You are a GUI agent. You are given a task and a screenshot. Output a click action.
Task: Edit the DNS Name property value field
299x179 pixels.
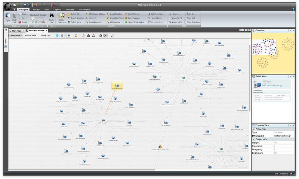tap(284, 136)
